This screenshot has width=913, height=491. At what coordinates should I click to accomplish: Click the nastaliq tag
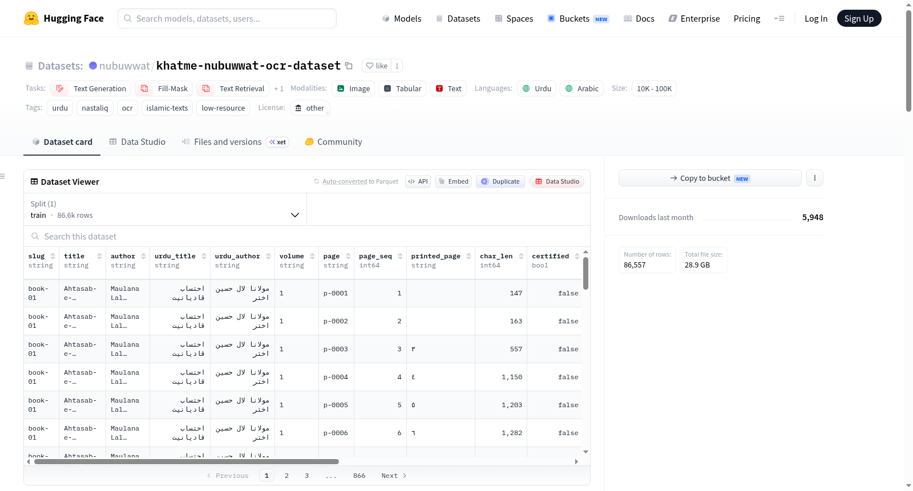(x=95, y=108)
